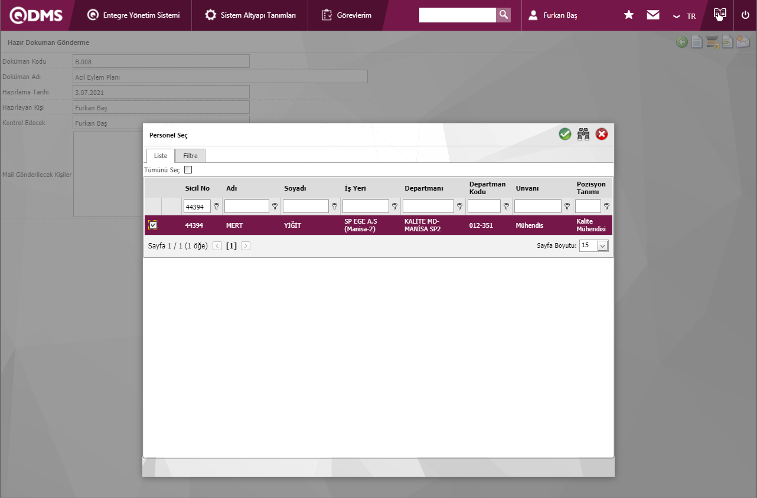The image size is (757, 498).
Task: Sort the table by the Adı column header
Action: pyautogui.click(x=231, y=188)
